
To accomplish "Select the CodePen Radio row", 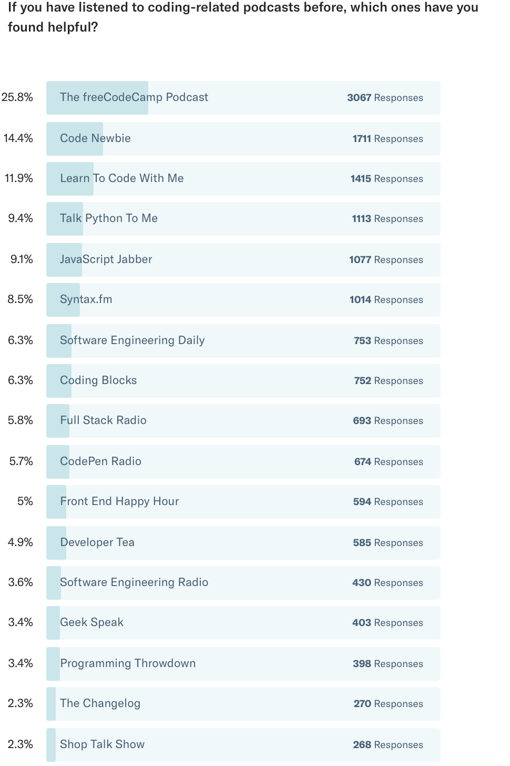I will (x=243, y=462).
